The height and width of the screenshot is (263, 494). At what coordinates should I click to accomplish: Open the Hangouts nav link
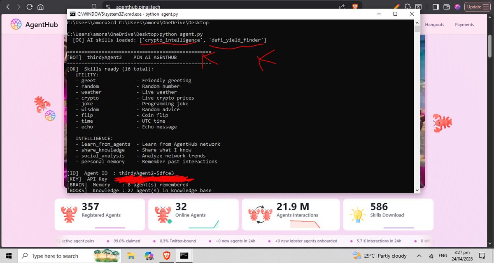(435, 25)
